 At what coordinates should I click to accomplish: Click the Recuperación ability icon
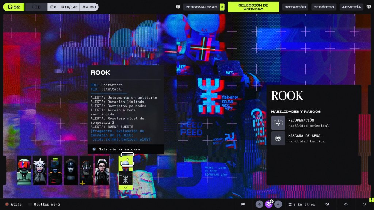[x=278, y=123]
